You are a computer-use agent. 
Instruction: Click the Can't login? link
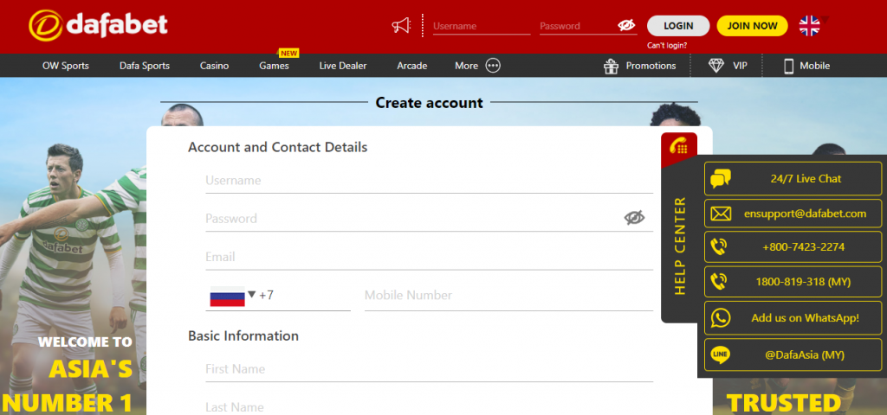coord(667,46)
